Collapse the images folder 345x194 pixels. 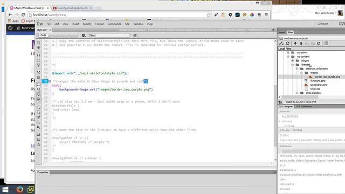pos(301,73)
